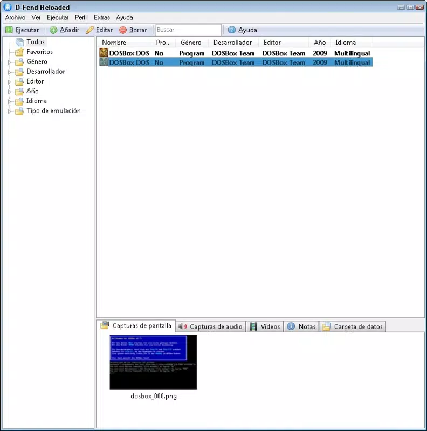Click the Carpeta de datos folder icon

326,326
